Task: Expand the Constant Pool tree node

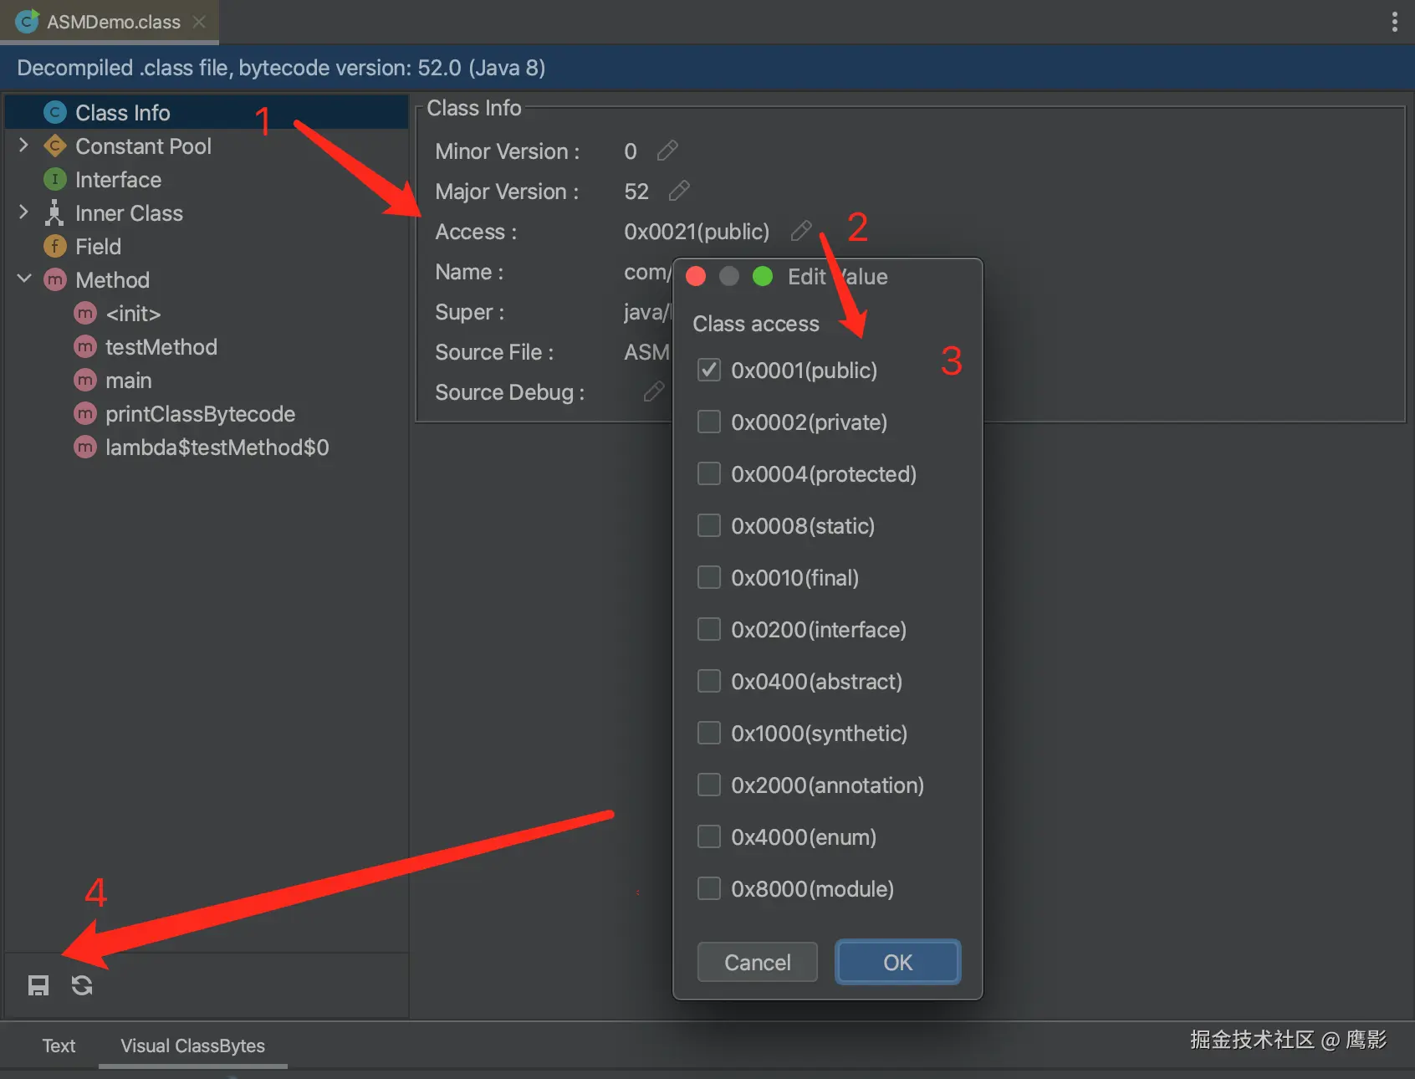Action: point(23,146)
